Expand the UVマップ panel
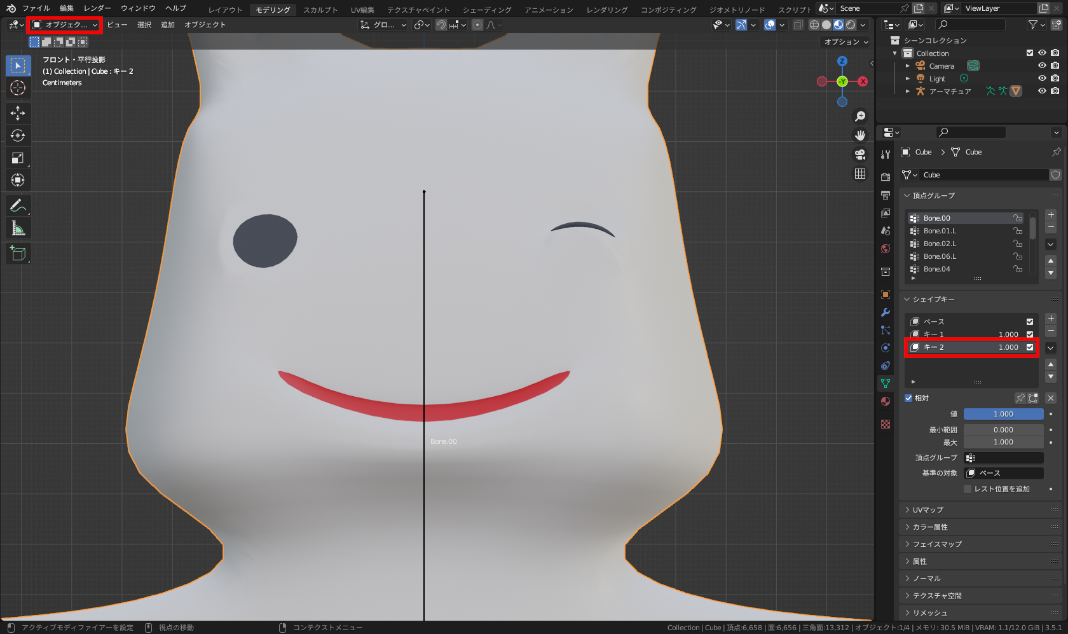Viewport: 1068px width, 634px height. tap(928, 510)
